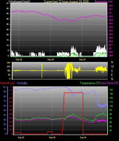
Task: Click the Windspeed (mph) axis title
Action: click(x=19, y=1)
